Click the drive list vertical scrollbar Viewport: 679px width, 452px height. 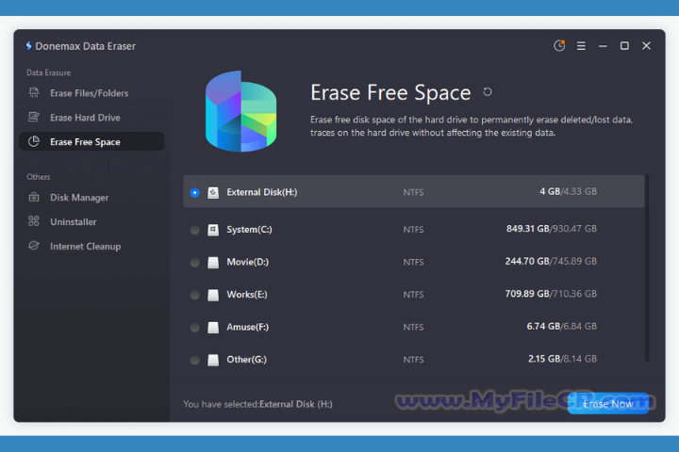click(x=647, y=267)
